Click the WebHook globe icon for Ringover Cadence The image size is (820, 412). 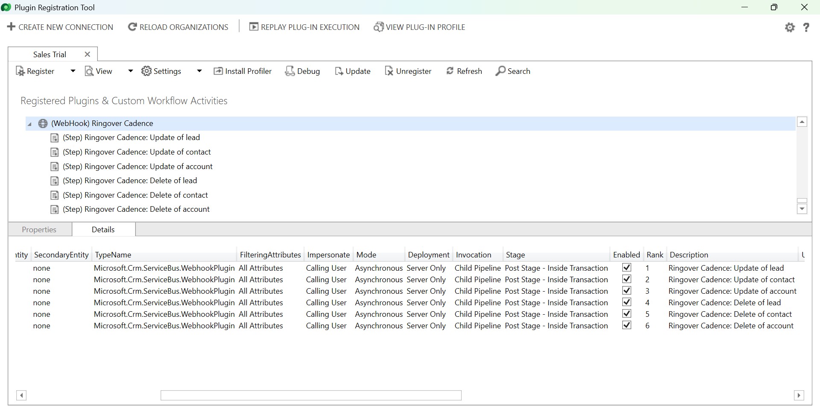click(x=43, y=123)
